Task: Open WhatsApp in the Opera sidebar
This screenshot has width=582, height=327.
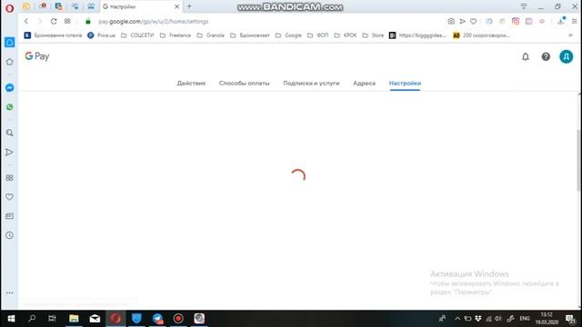Action: [10, 107]
